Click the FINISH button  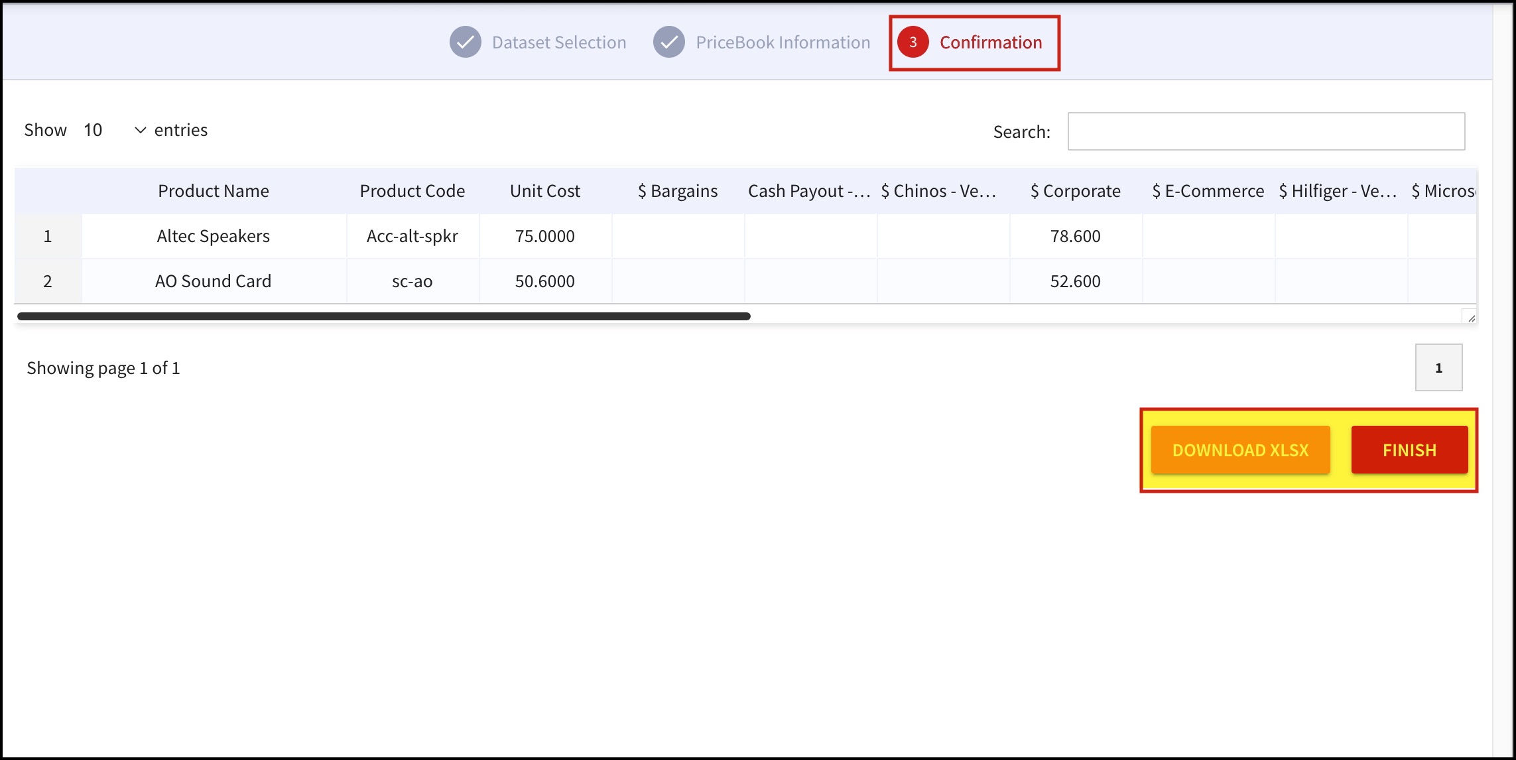[1409, 450]
